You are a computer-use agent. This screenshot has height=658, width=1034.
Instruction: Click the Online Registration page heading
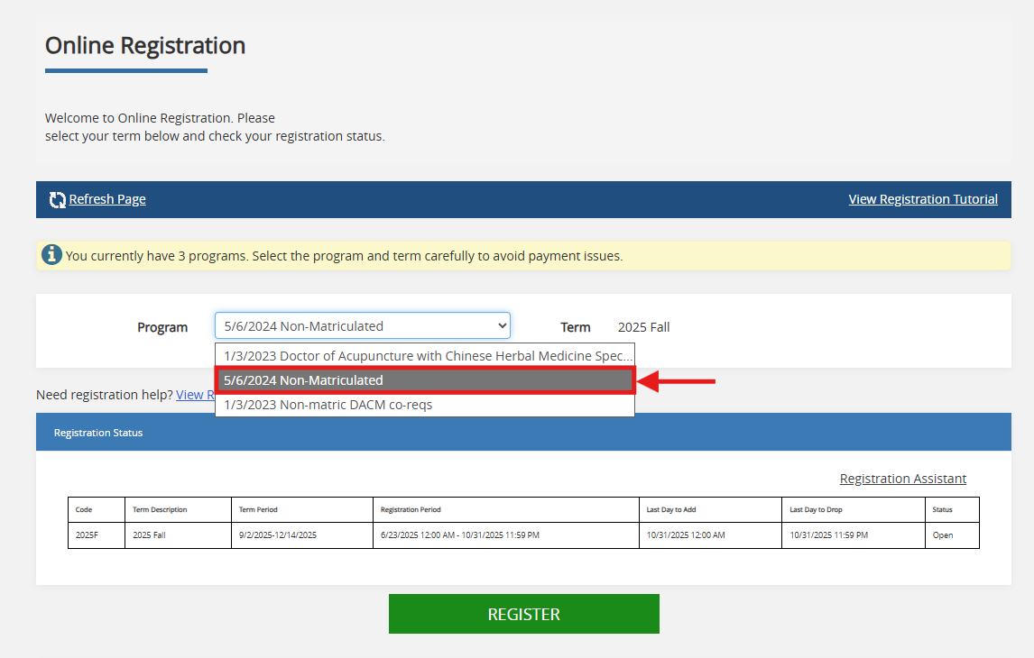(145, 46)
